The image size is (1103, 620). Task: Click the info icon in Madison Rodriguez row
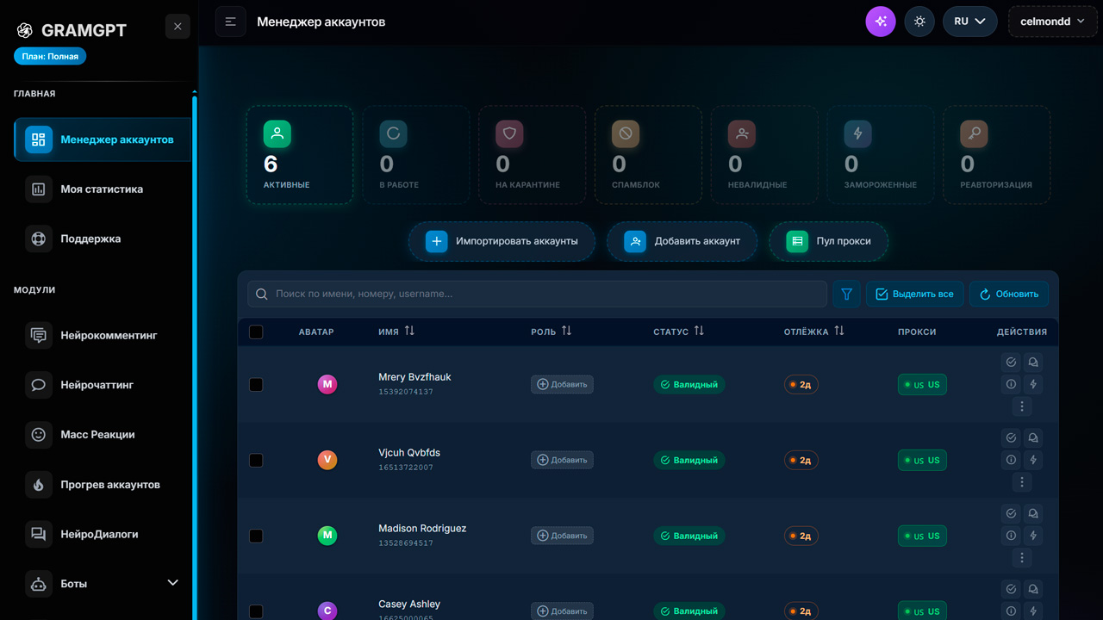tap(1011, 536)
